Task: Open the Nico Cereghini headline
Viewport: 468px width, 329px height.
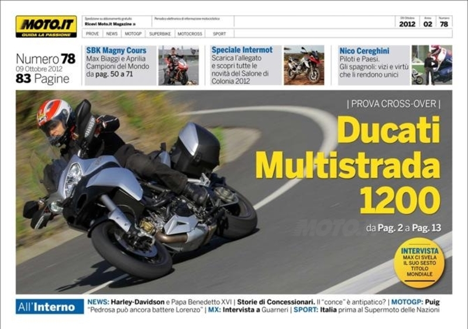Action: [364, 51]
